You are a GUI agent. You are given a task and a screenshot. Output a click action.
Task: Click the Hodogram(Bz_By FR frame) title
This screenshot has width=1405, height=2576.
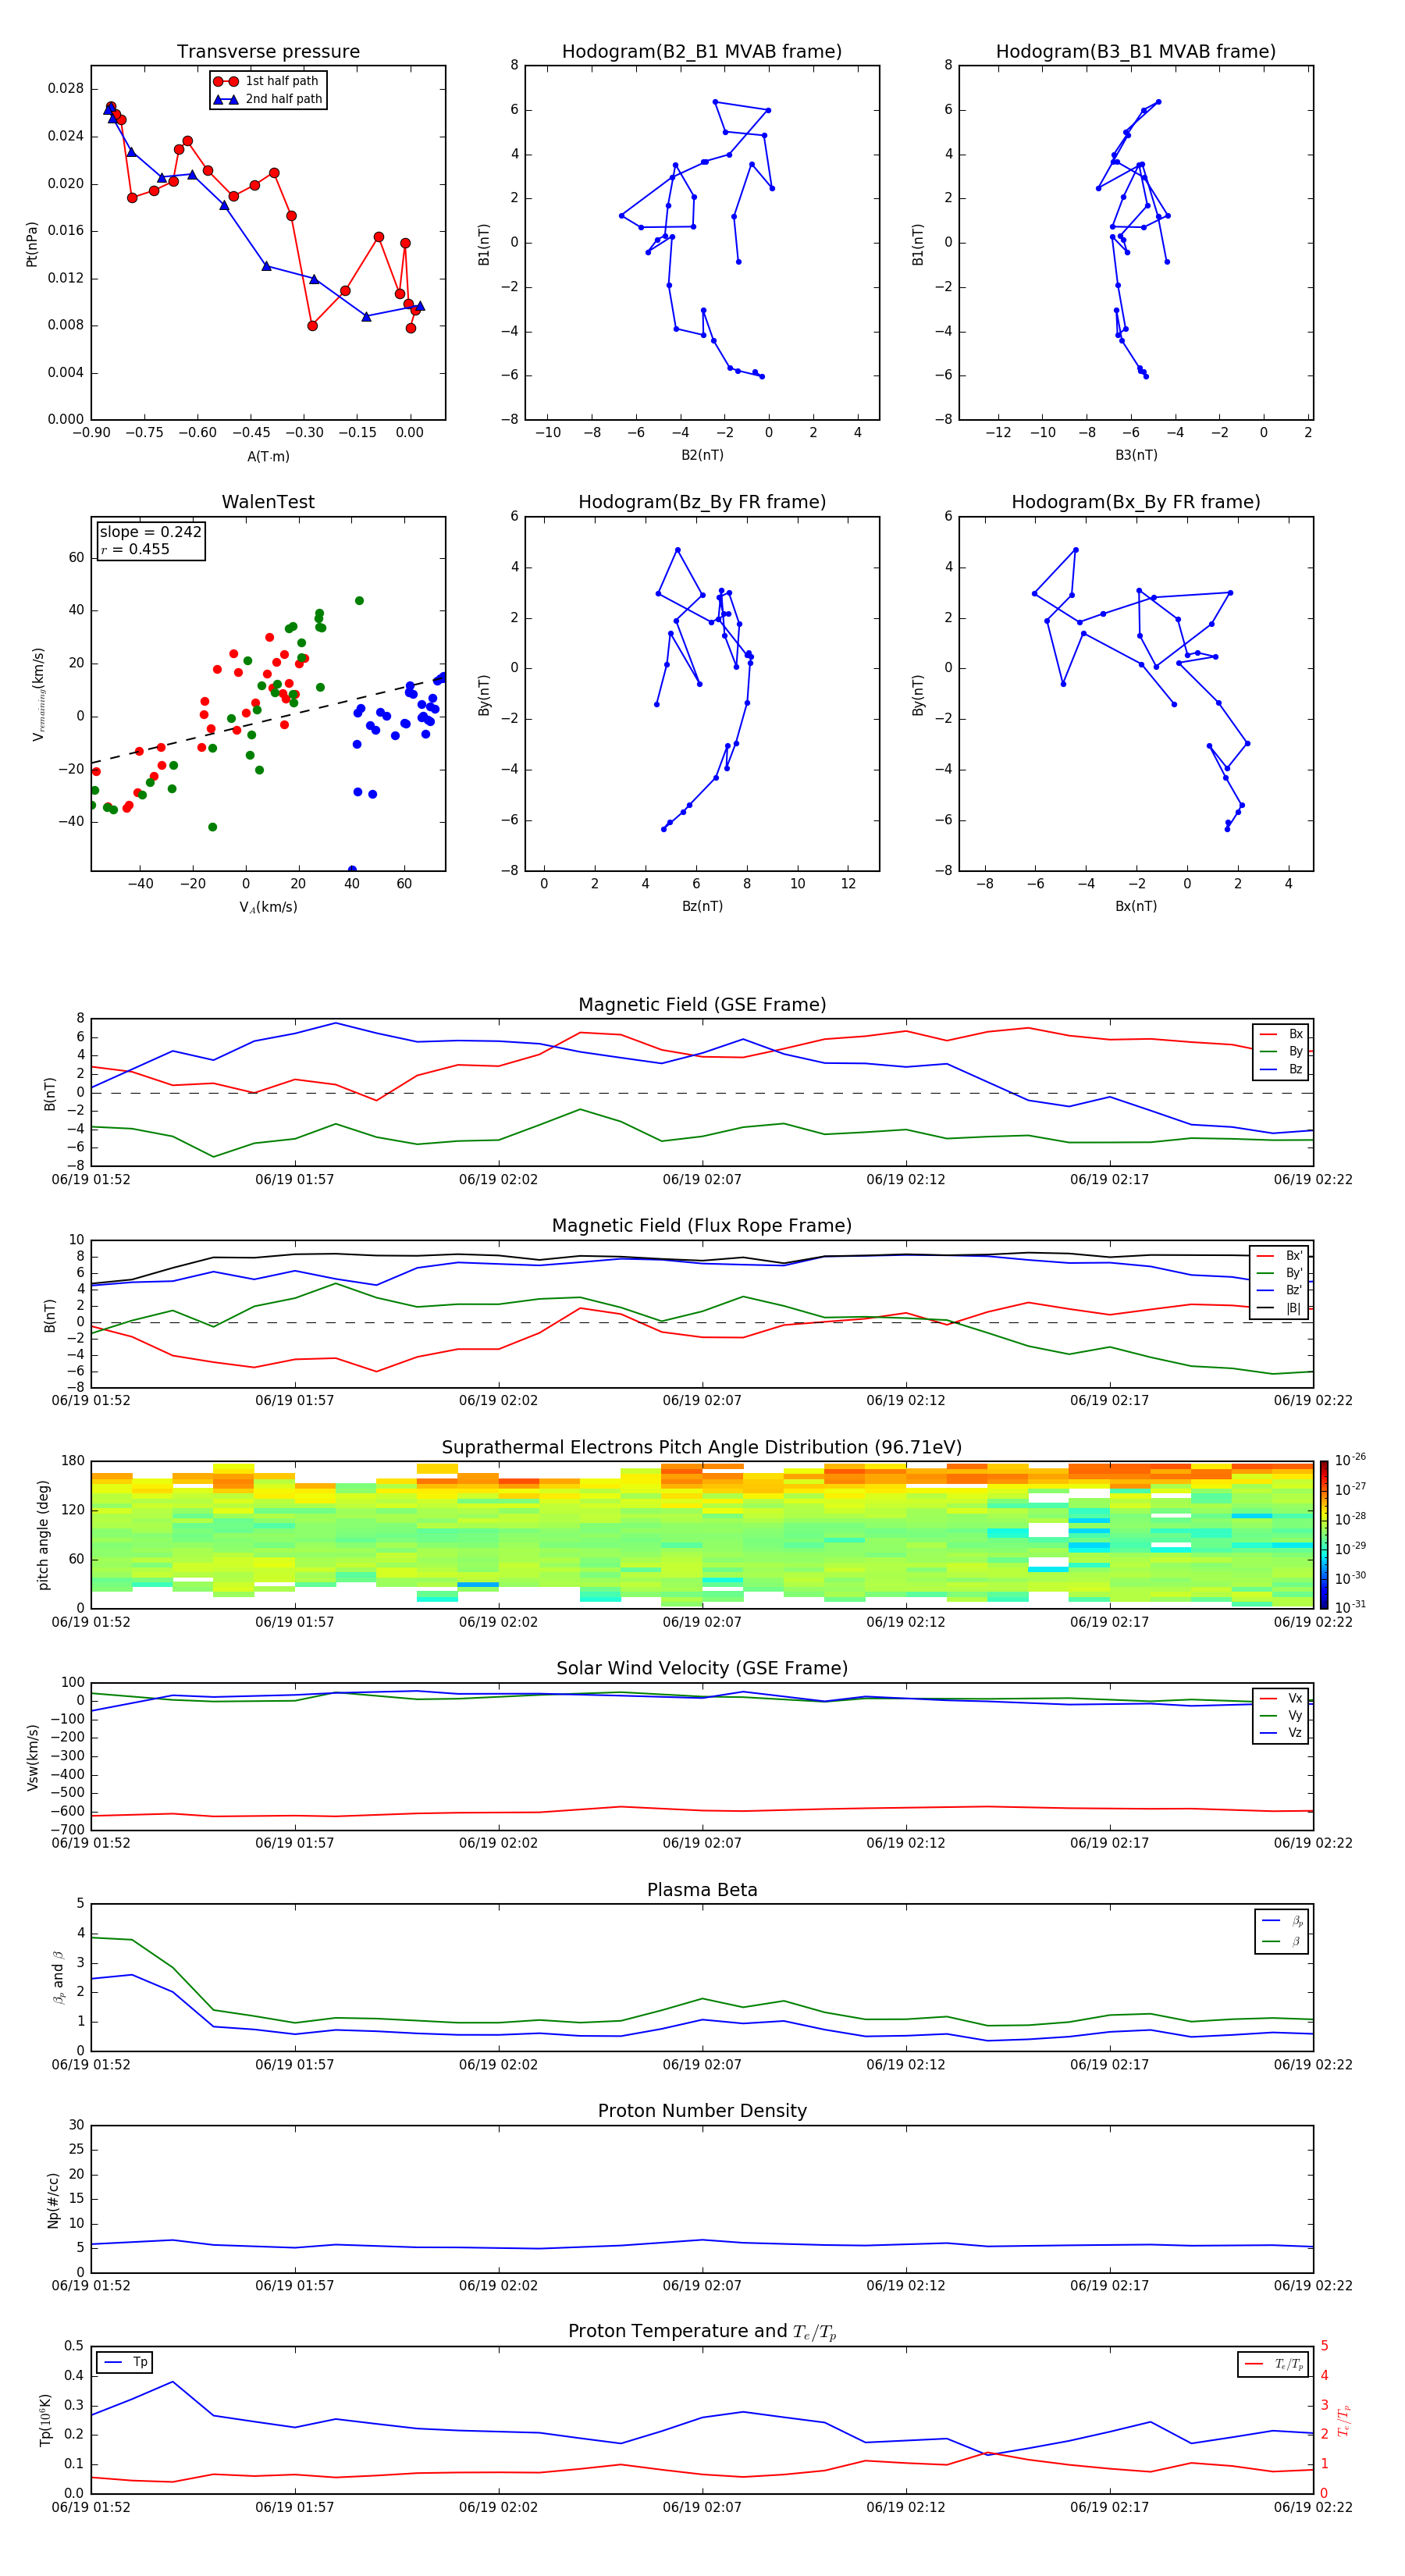tap(702, 502)
